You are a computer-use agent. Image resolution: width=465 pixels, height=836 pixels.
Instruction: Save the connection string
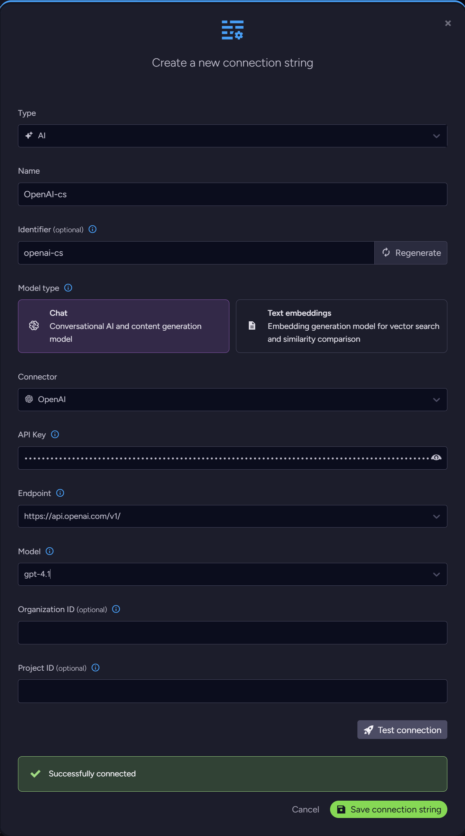coord(389,809)
